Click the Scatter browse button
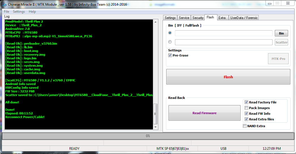Screen dimensions: 296x154 [281, 42]
